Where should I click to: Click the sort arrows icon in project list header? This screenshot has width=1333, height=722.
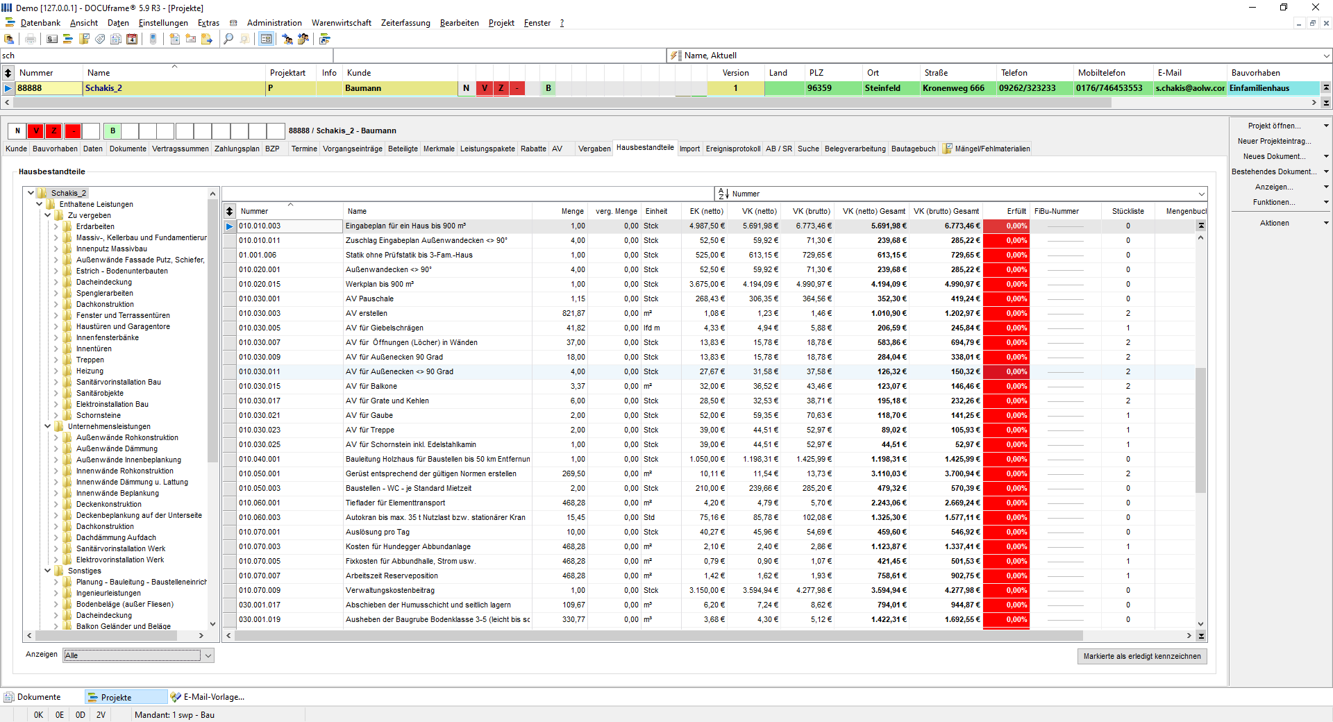point(8,72)
